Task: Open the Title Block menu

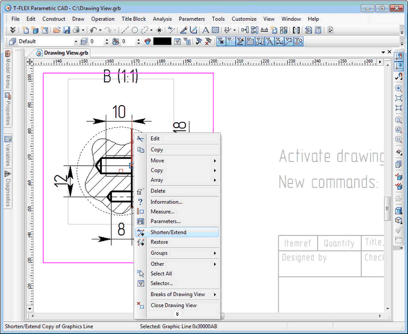Action: tap(134, 19)
